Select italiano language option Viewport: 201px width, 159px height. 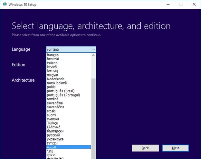pos(69,63)
